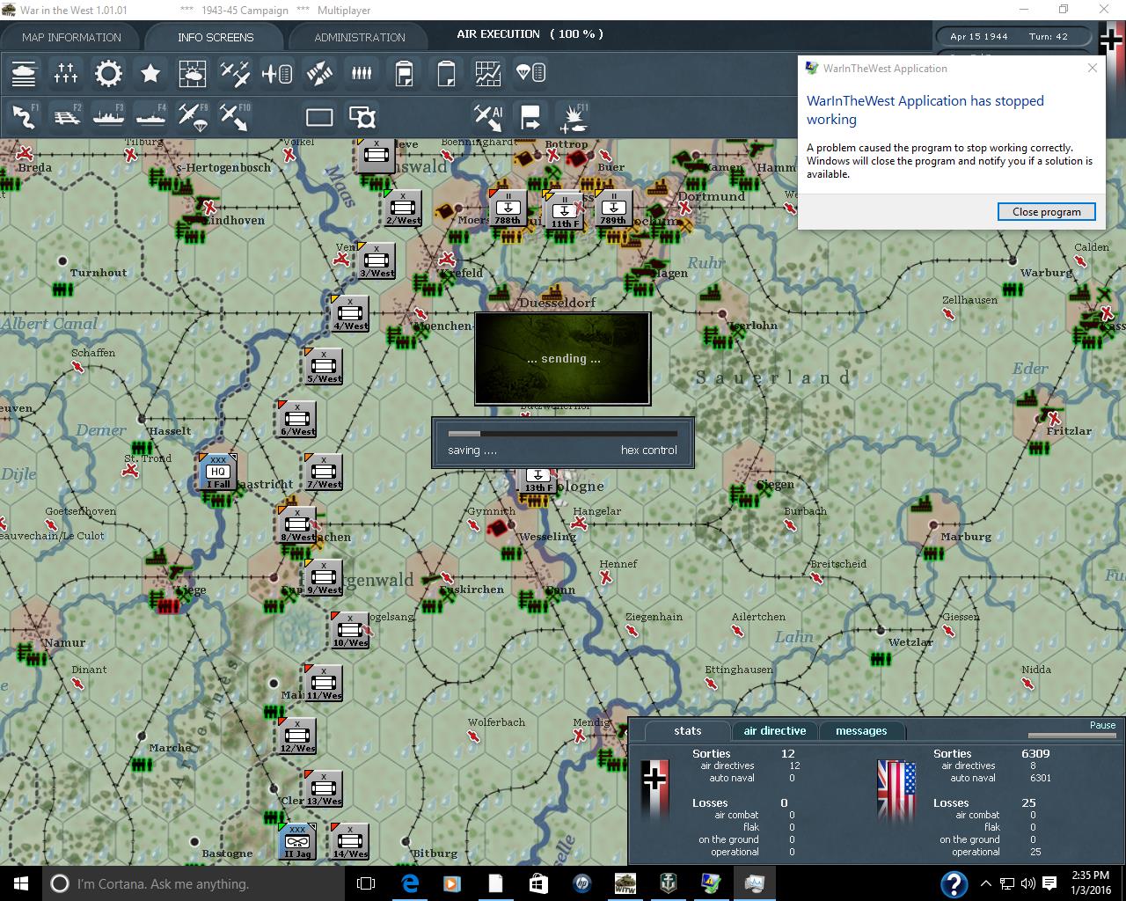Open the victory star screen
The height and width of the screenshot is (901, 1126).
click(150, 73)
